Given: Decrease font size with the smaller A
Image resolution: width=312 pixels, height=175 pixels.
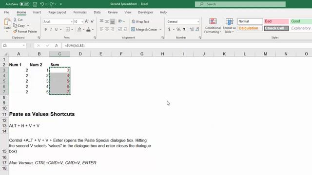Looking at the screenshot, I should [x=92, y=21].
